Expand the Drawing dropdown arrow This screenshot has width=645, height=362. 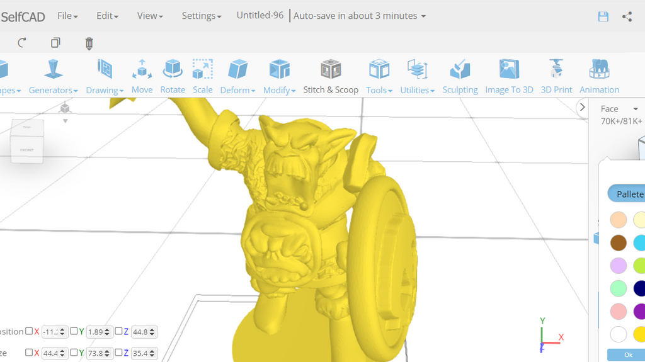pos(122,91)
